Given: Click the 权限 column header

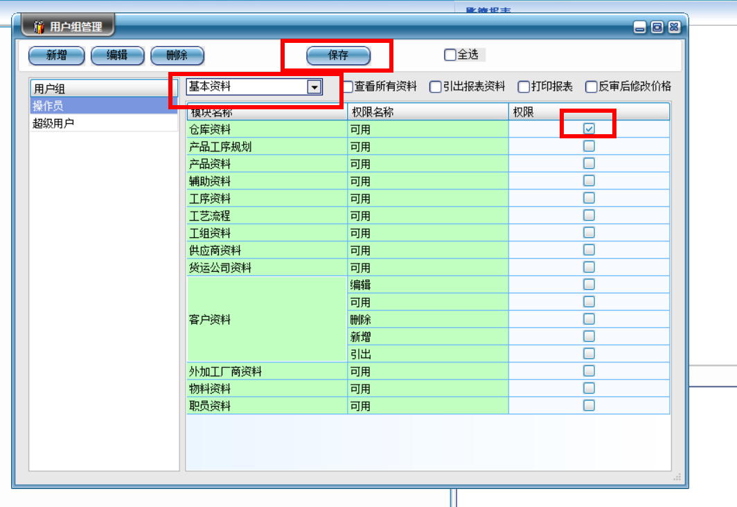Looking at the screenshot, I should 589,112.
